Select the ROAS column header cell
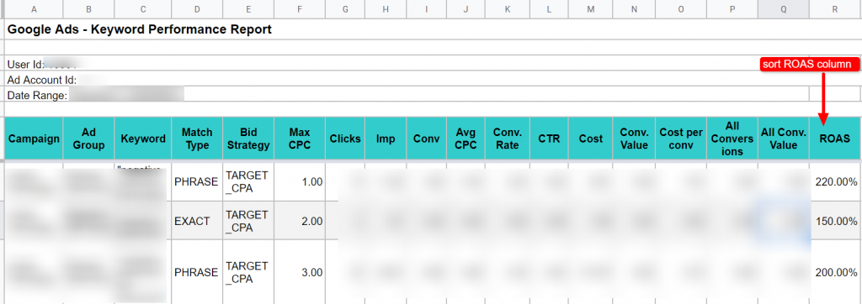Screen dimensions: 862x304 coord(835,139)
